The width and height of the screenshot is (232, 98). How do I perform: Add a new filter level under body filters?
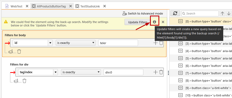(x=11, y=52)
